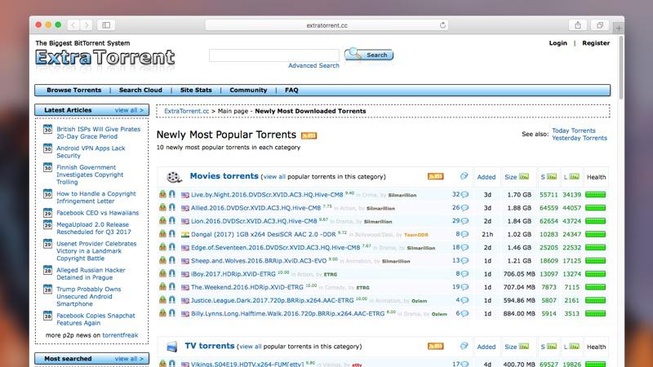Screen dimensions: 653x367
Task: Open Live.by.Night.2016 torrent link
Action: (x=267, y=195)
